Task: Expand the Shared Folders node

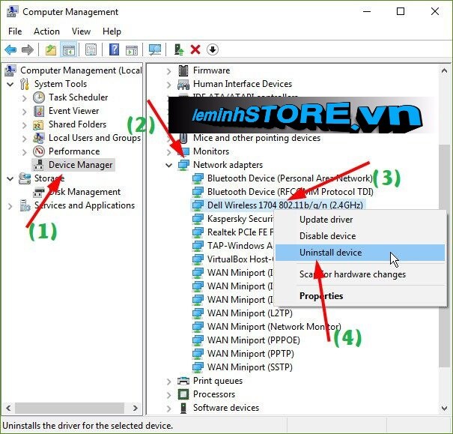Action: 25,125
